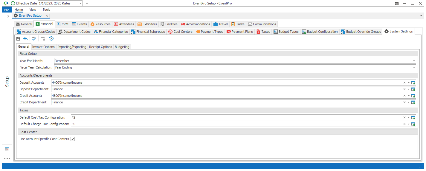Open the View menu
Viewport: 426px width, 171px height.
pyautogui.click(x=33, y=10)
